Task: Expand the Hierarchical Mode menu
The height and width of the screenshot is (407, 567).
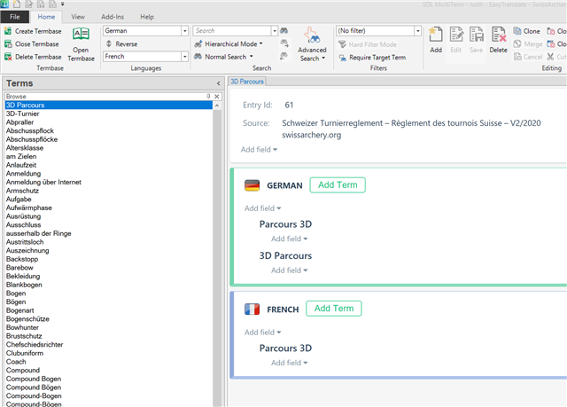Action: [261, 43]
